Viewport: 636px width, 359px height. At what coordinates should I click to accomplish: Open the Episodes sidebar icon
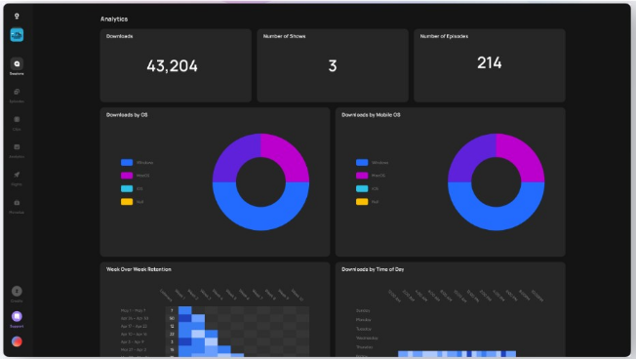tap(17, 92)
